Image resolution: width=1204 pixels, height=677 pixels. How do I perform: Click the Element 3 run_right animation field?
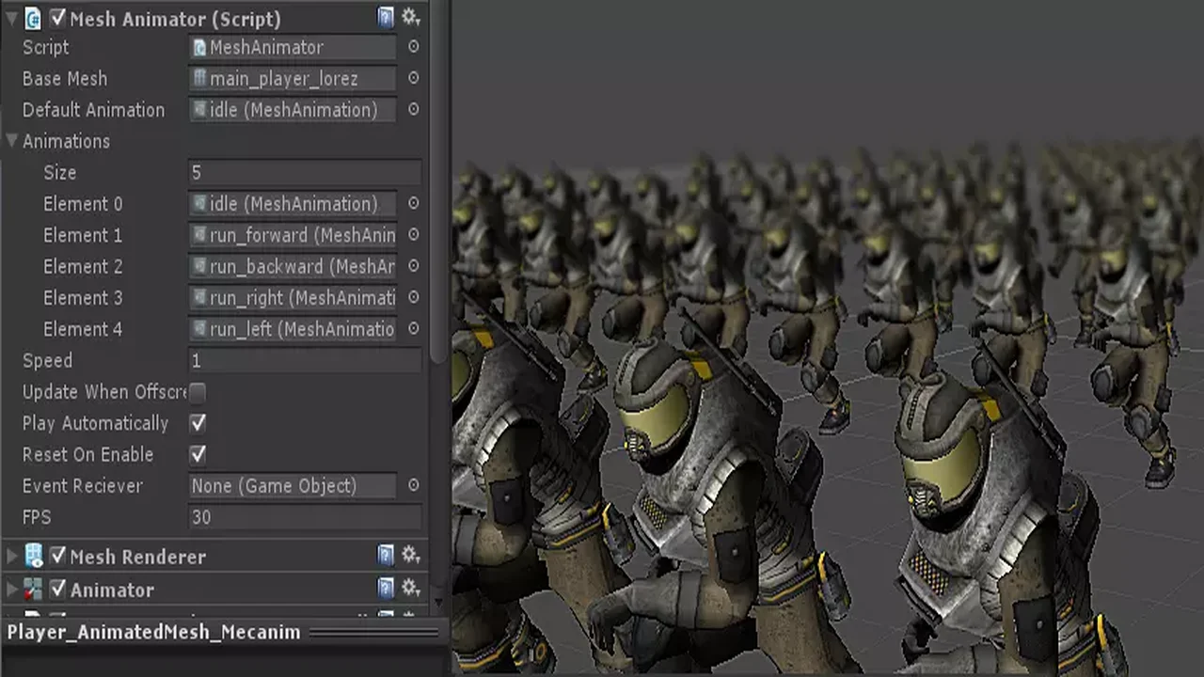point(293,298)
